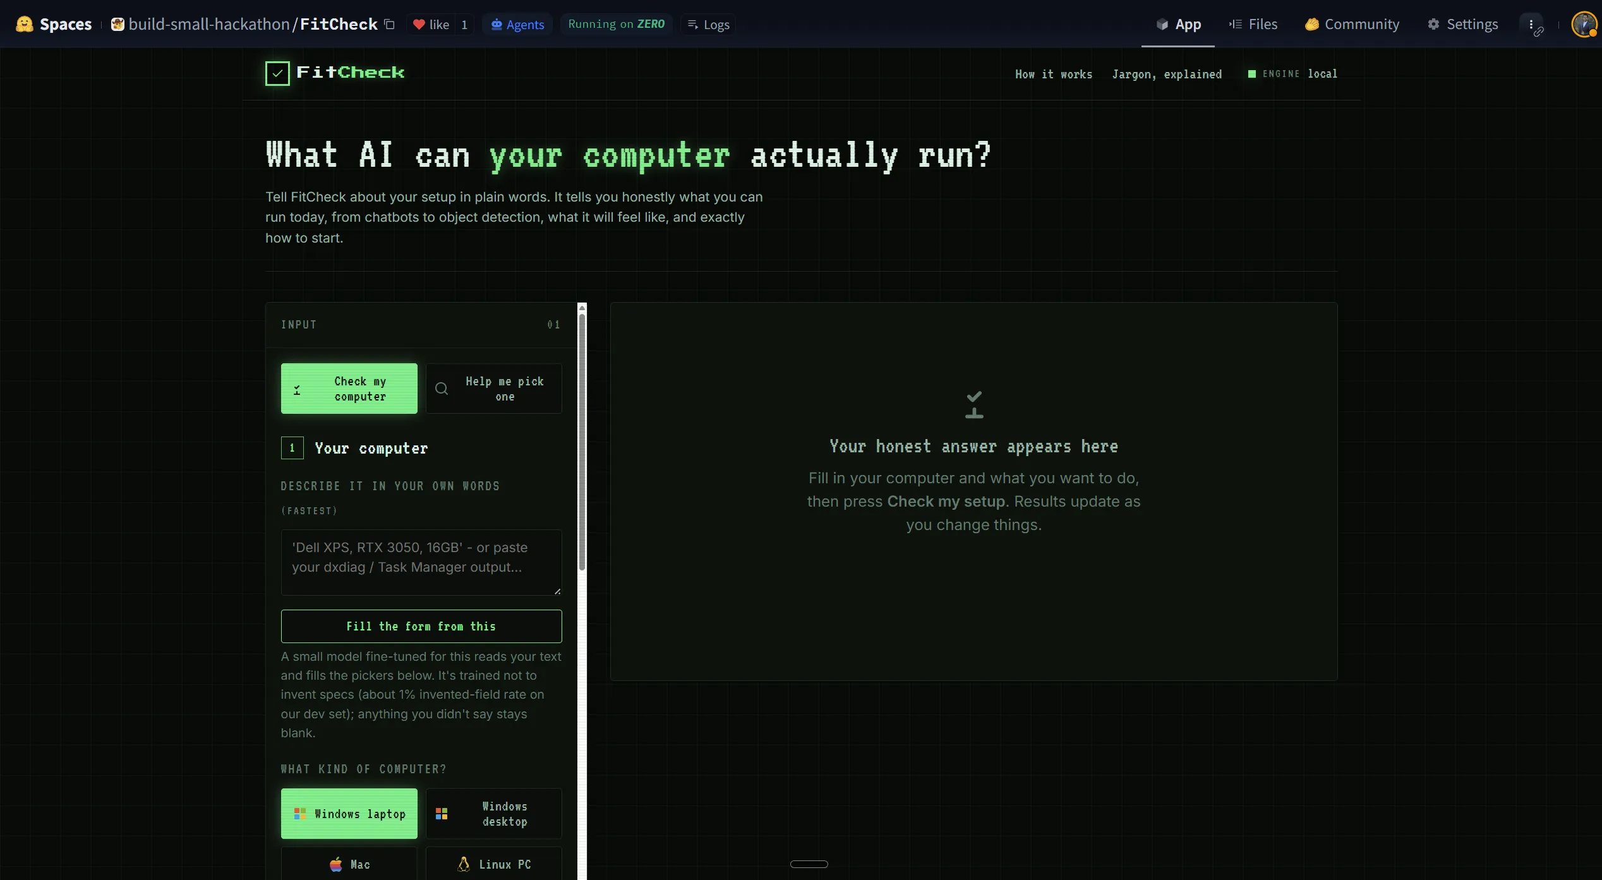The height and width of the screenshot is (880, 1602).
Task: Open the How it works link
Action: 1054,75
